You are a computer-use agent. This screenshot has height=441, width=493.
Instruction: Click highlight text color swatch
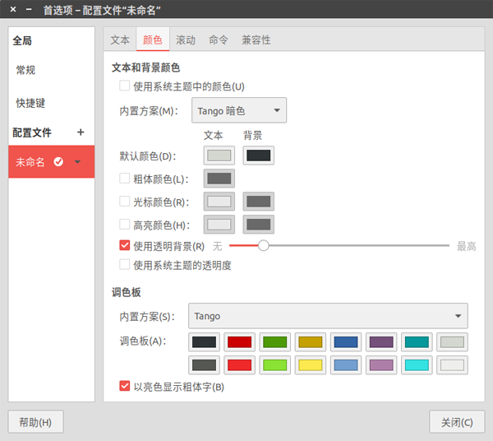pos(219,225)
